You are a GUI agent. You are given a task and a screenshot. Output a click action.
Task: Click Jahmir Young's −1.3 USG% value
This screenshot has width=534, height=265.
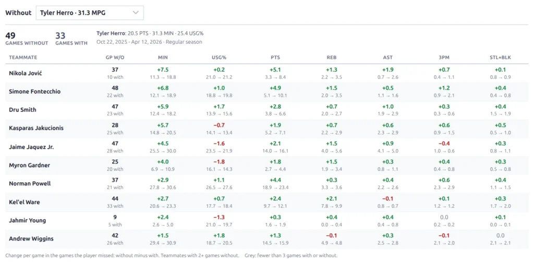pyautogui.click(x=219, y=217)
